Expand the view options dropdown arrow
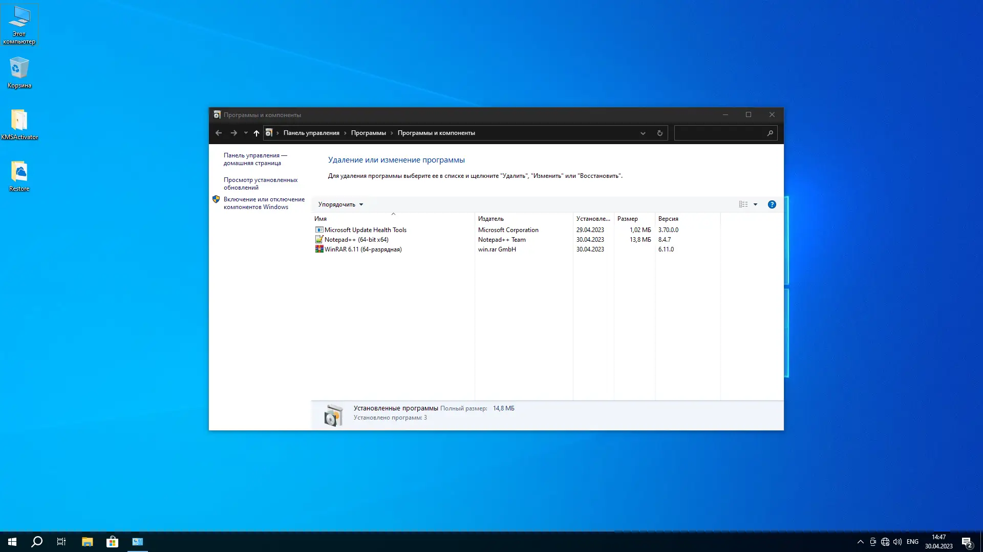The image size is (983, 552). click(x=755, y=204)
